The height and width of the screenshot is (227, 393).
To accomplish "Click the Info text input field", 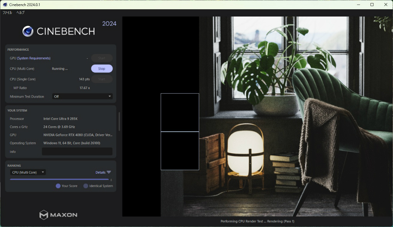I will 77,151.
